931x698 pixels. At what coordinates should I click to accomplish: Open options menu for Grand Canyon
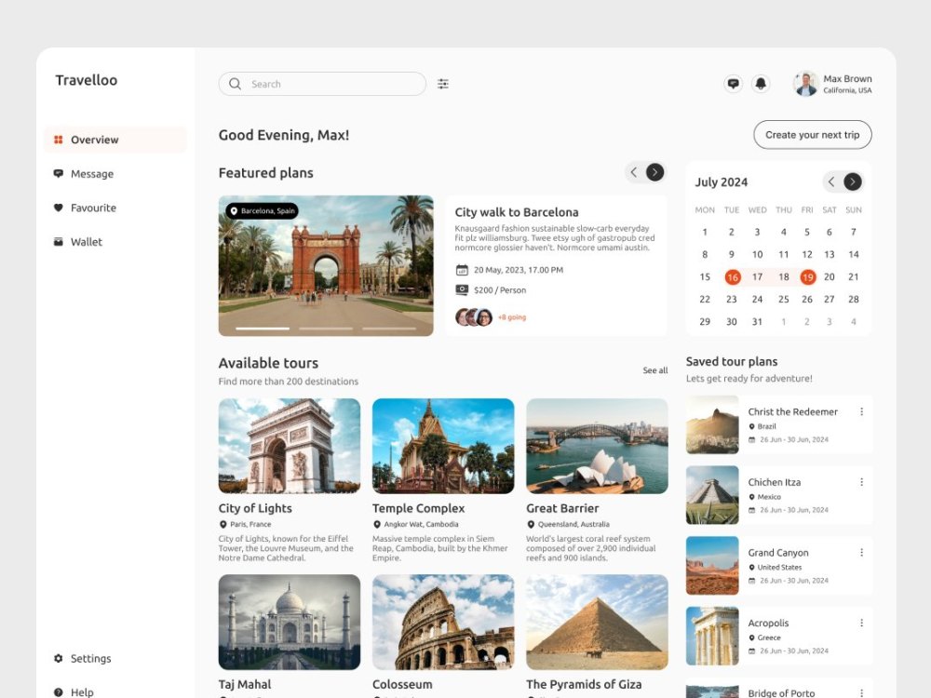(861, 552)
